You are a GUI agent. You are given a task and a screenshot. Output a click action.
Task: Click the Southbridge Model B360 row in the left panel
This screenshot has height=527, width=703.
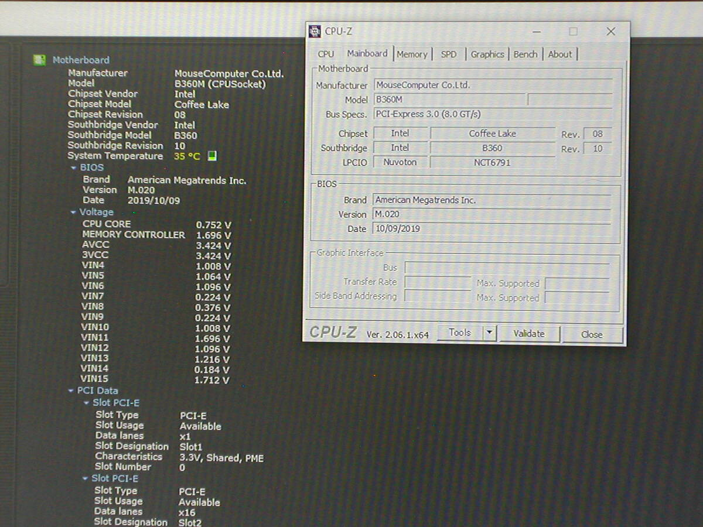(x=132, y=135)
